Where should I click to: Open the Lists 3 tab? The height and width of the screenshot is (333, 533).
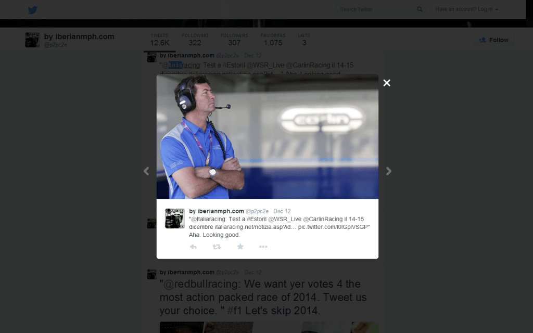pyautogui.click(x=304, y=40)
